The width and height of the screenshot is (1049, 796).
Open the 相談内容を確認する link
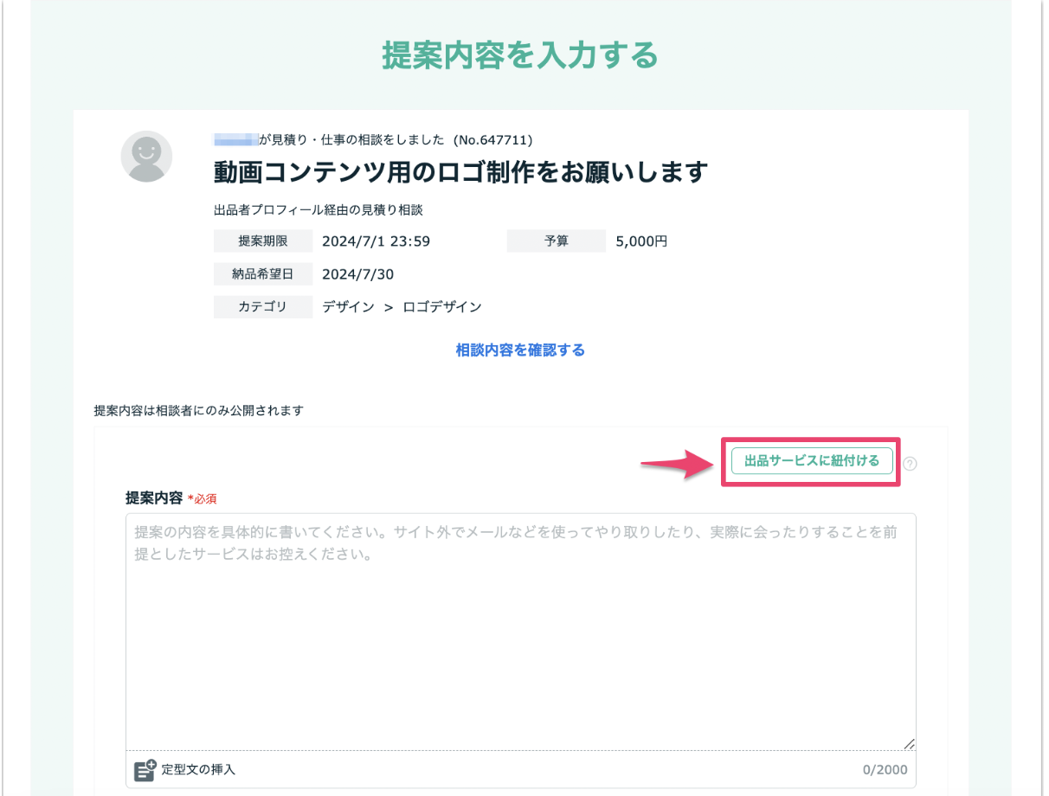tap(520, 350)
